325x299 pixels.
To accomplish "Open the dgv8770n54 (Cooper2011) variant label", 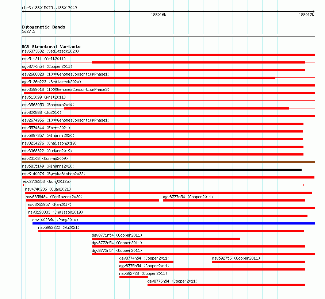I will [47, 66].
